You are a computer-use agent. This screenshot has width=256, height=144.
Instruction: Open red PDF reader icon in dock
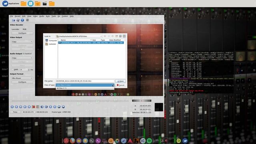pos(66,141)
